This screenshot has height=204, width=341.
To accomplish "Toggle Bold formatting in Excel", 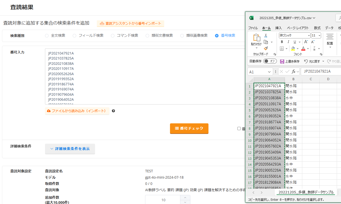I will [282, 42].
